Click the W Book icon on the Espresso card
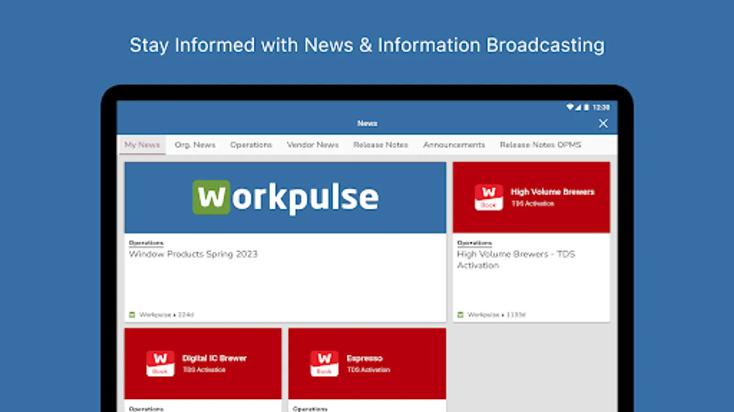 pyautogui.click(x=324, y=363)
